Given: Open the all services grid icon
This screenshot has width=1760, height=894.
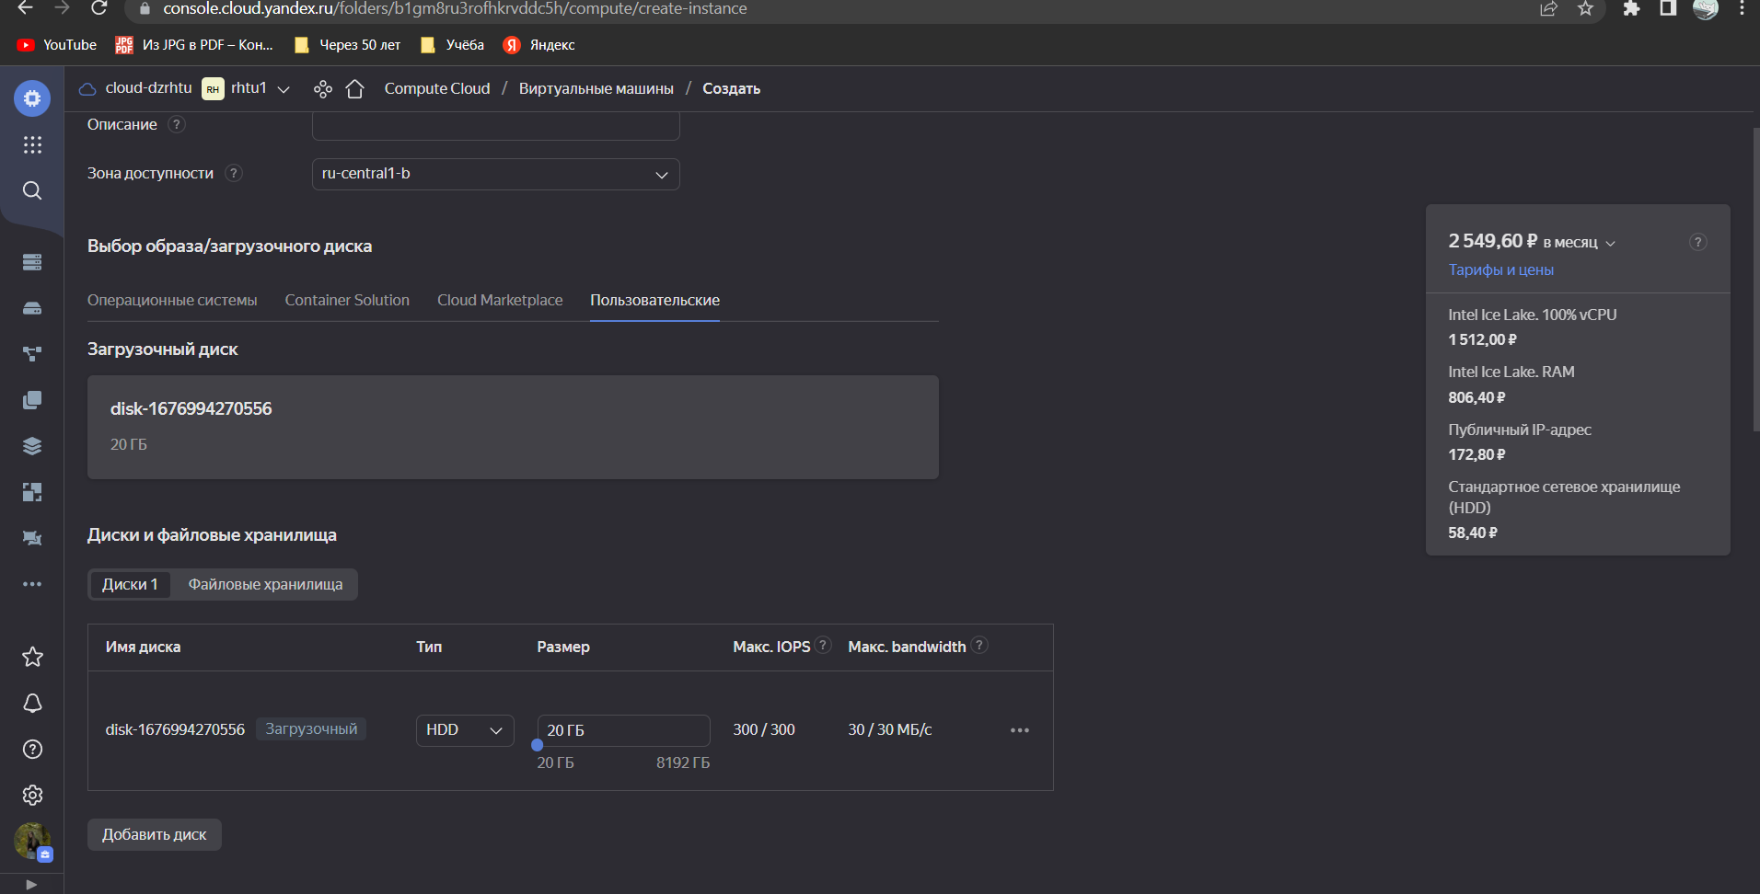Looking at the screenshot, I should pyautogui.click(x=32, y=144).
